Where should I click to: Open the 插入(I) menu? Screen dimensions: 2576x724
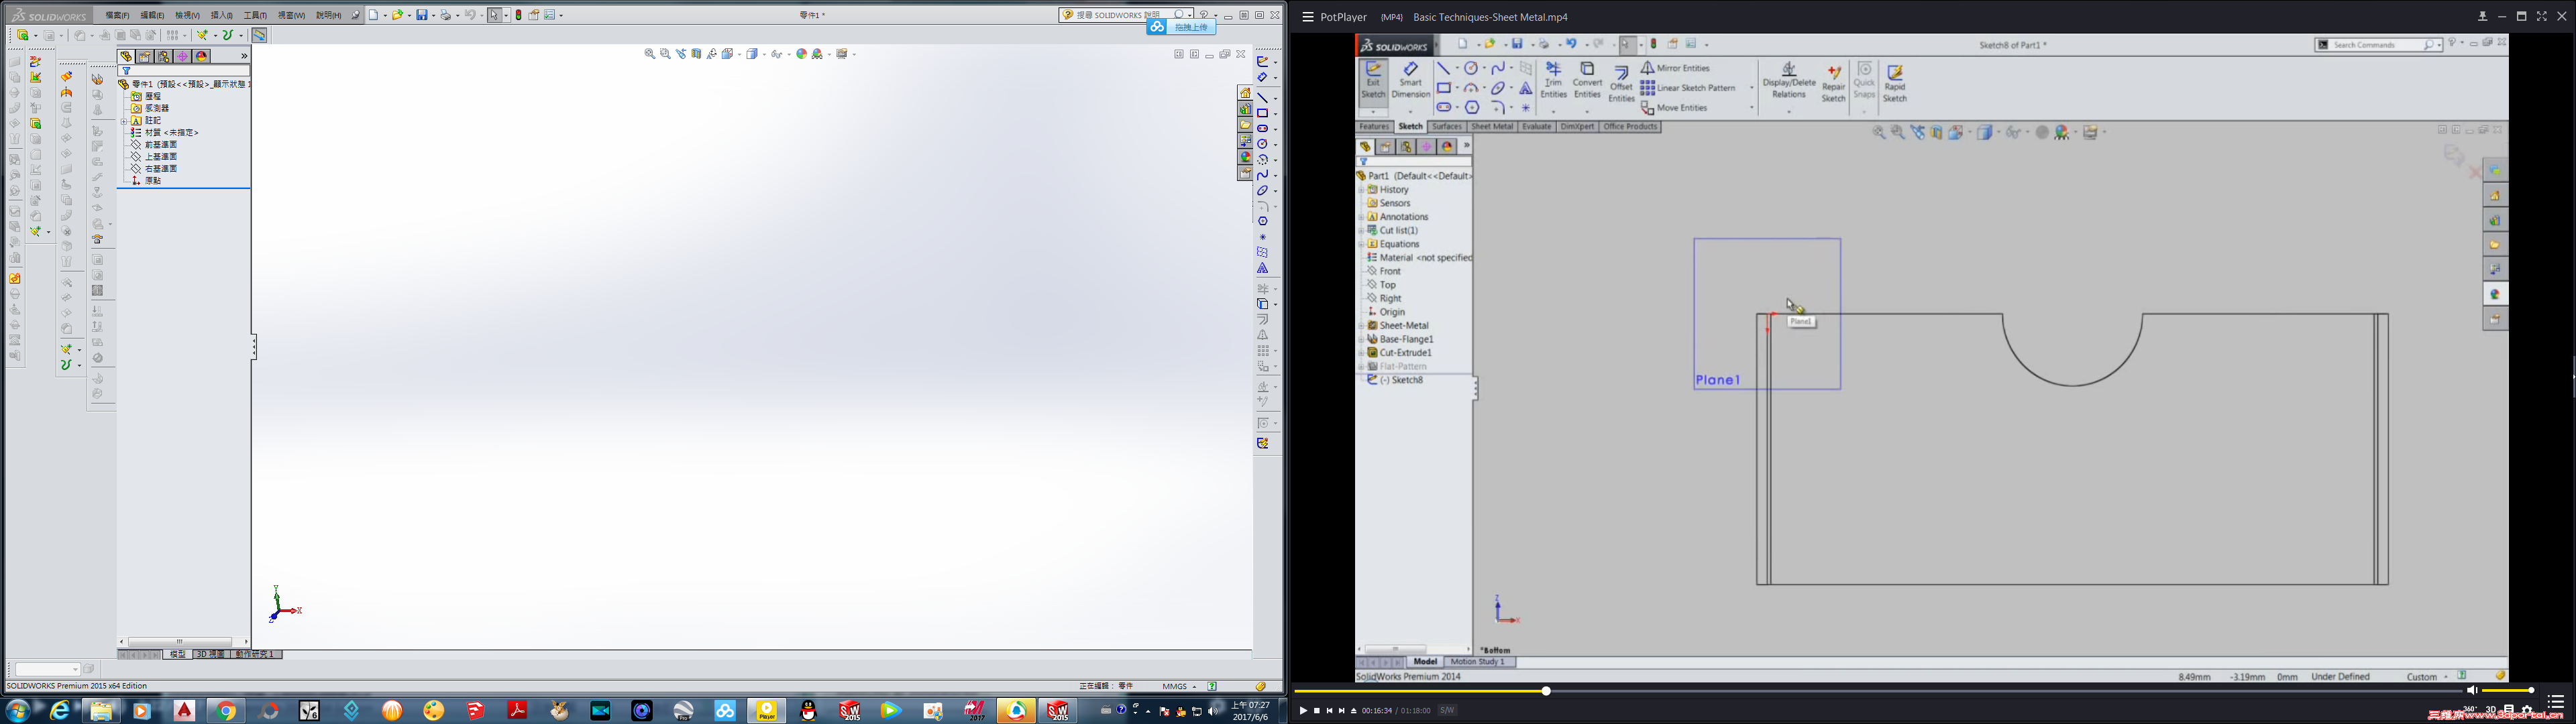(221, 15)
